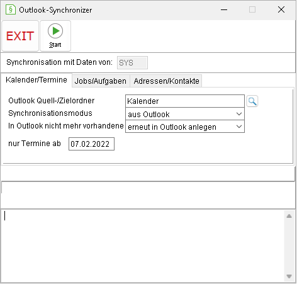Click the 'Synchronisation mit Daten von:' label

coord(59,62)
